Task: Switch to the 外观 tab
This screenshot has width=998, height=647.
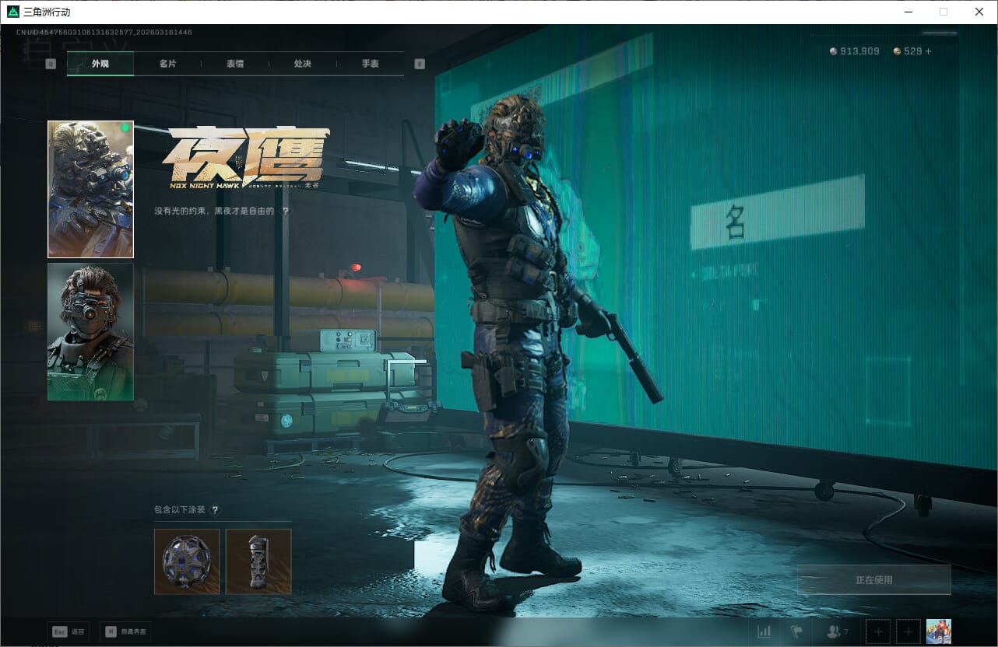Action: pyautogui.click(x=100, y=64)
